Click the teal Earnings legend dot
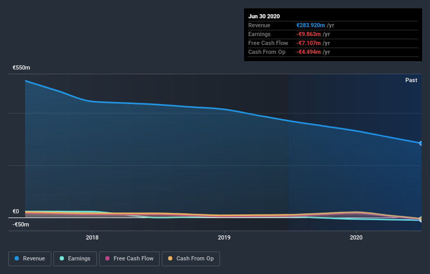 point(62,258)
